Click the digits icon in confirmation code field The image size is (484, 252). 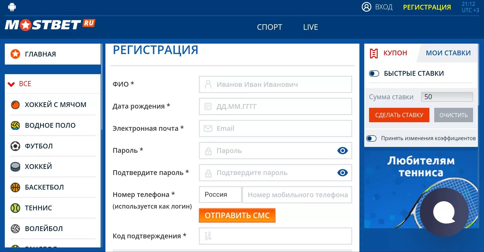tap(208, 236)
